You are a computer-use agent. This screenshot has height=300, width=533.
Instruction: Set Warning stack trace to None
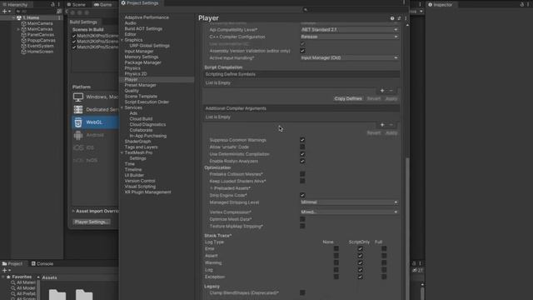click(x=336, y=262)
